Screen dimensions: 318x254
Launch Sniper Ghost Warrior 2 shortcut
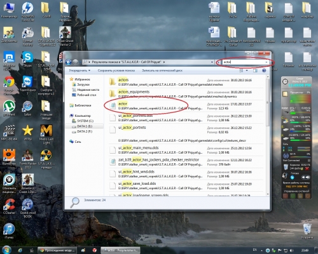click(x=65, y=36)
